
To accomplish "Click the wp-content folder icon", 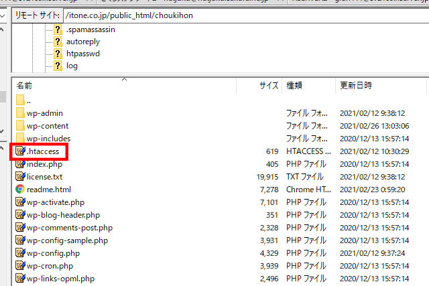I will [20, 126].
